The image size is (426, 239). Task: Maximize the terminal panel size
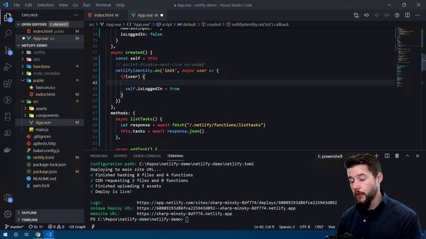pos(407,156)
